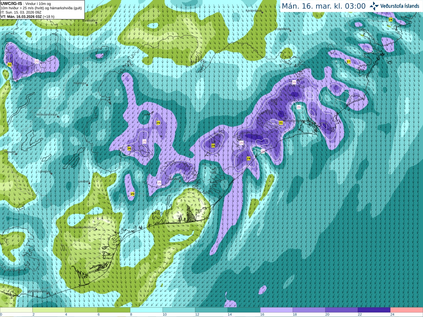The width and height of the screenshot is (423, 317).
Task: Click the legend scale value 0
Action: click(x=1, y=315)
